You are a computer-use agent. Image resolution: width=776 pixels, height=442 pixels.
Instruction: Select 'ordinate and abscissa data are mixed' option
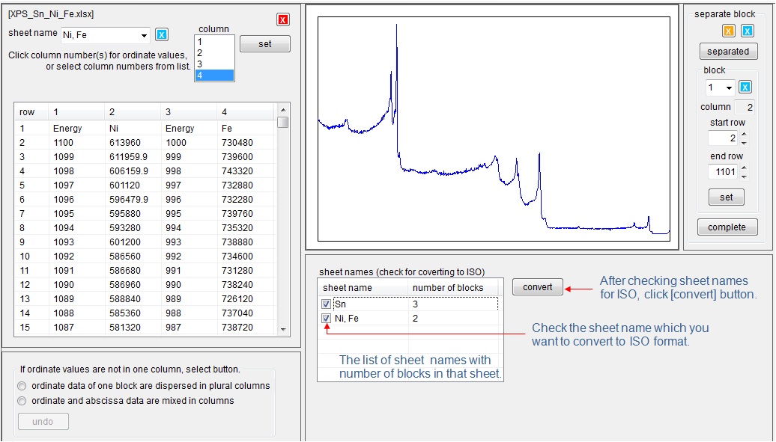pyautogui.click(x=22, y=401)
